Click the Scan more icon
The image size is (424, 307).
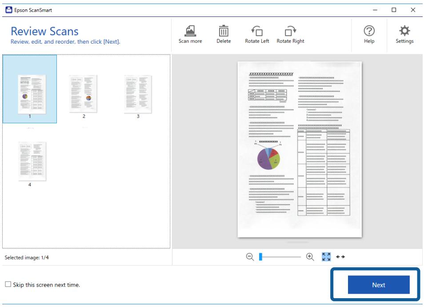coord(190,34)
